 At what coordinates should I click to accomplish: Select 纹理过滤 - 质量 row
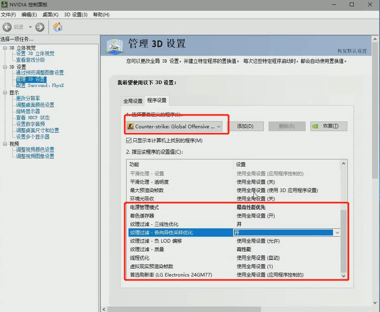coord(234,249)
